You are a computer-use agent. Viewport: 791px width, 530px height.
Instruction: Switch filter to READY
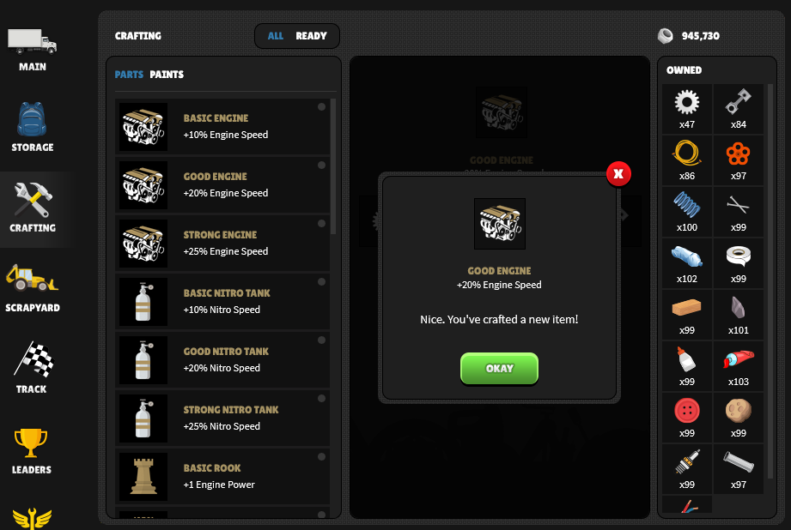tap(311, 36)
